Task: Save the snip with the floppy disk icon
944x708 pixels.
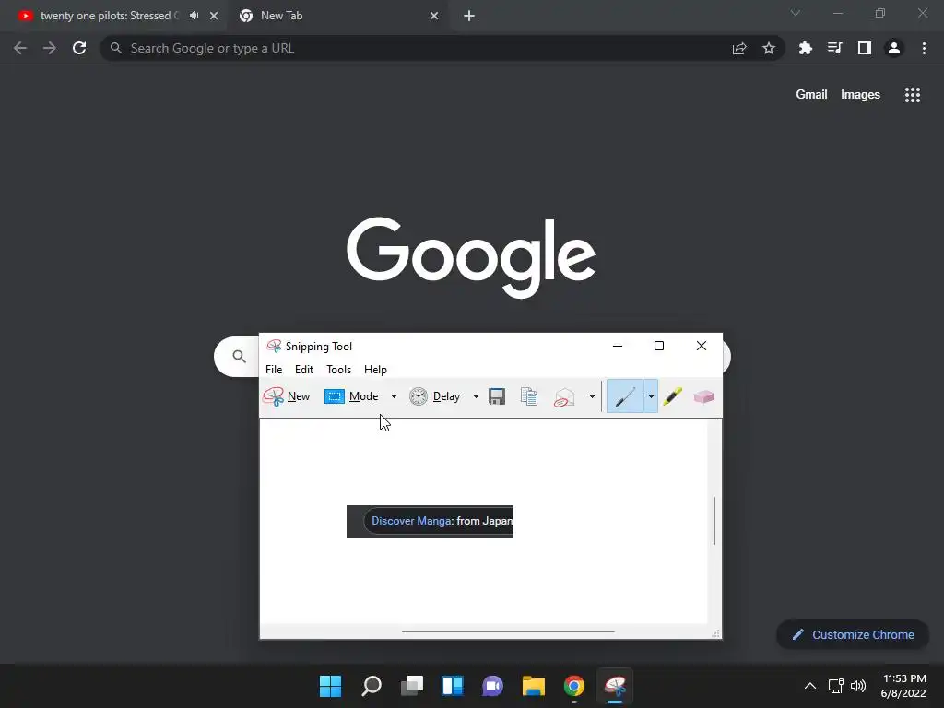Action: pos(497,396)
